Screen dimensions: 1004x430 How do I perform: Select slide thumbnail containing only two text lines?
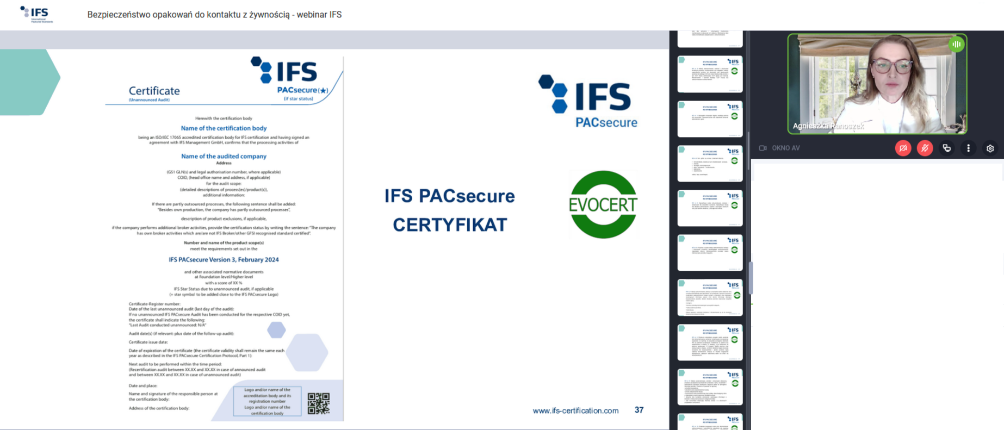click(710, 119)
